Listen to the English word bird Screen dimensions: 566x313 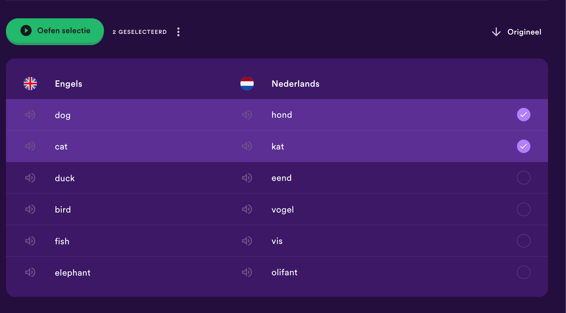pyautogui.click(x=30, y=209)
